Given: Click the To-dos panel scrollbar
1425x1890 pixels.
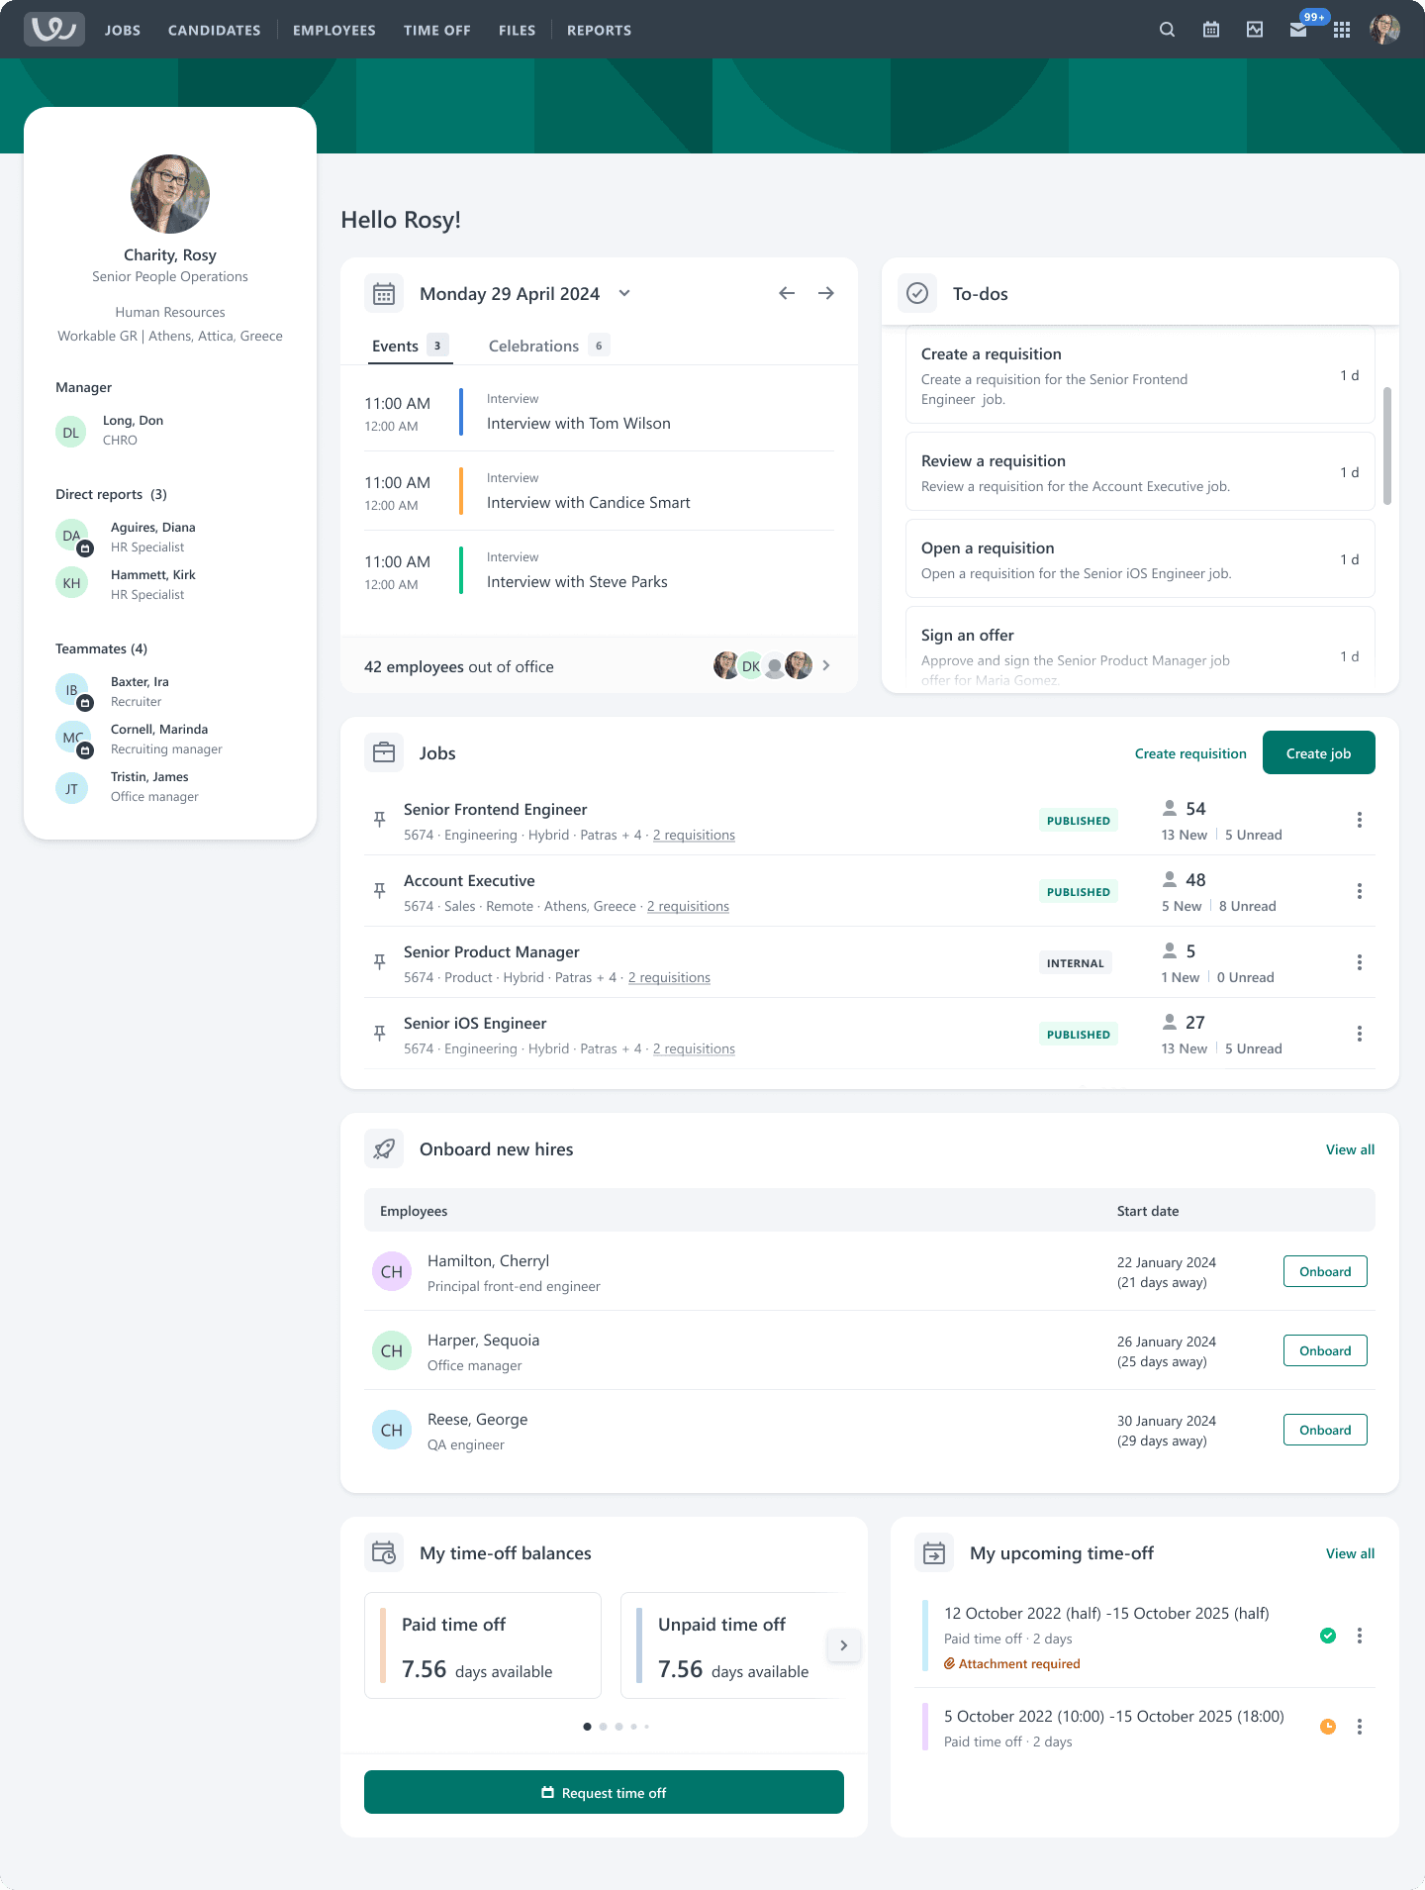Looking at the screenshot, I should click(1387, 446).
